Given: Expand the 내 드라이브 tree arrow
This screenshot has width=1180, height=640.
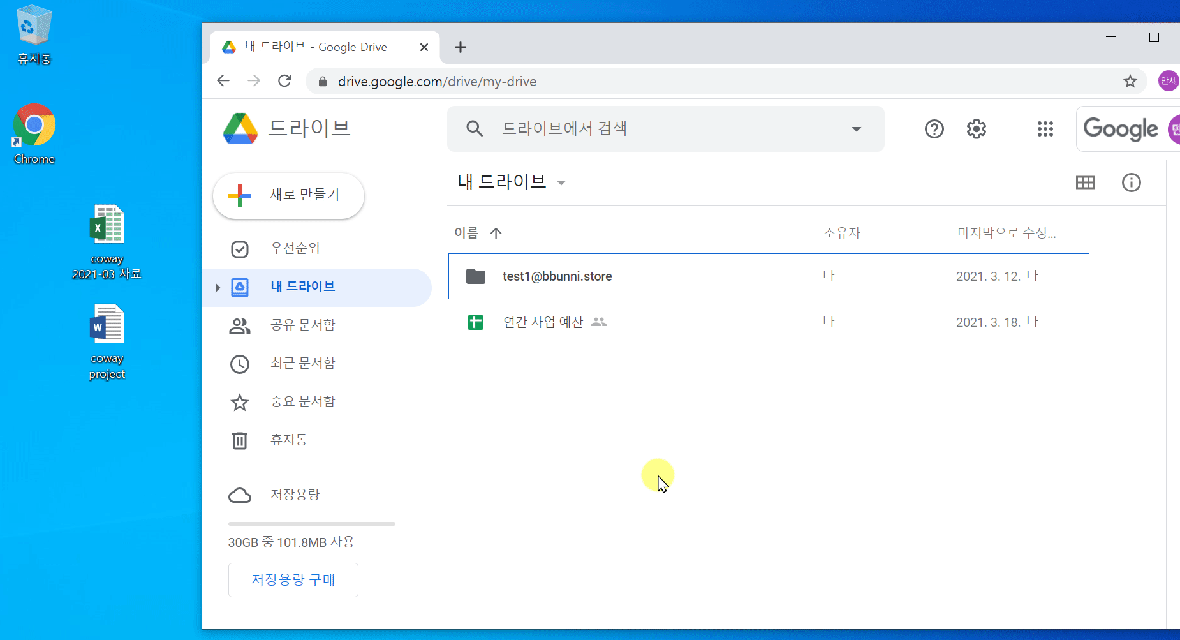Looking at the screenshot, I should (x=218, y=288).
